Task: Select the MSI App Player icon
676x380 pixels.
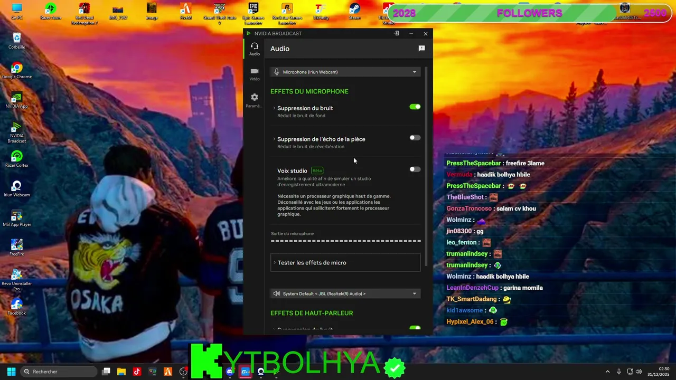Action: (17, 218)
